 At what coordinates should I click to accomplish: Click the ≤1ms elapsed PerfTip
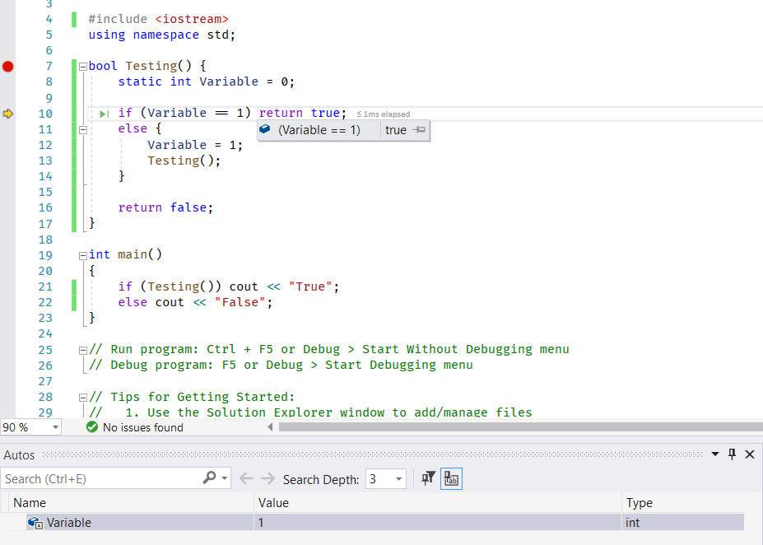coord(384,114)
